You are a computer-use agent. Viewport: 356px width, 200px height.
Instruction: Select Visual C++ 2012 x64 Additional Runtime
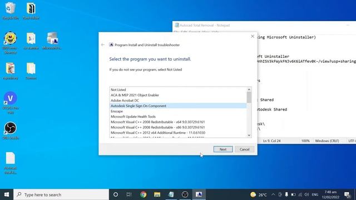pyautogui.click(x=178, y=133)
